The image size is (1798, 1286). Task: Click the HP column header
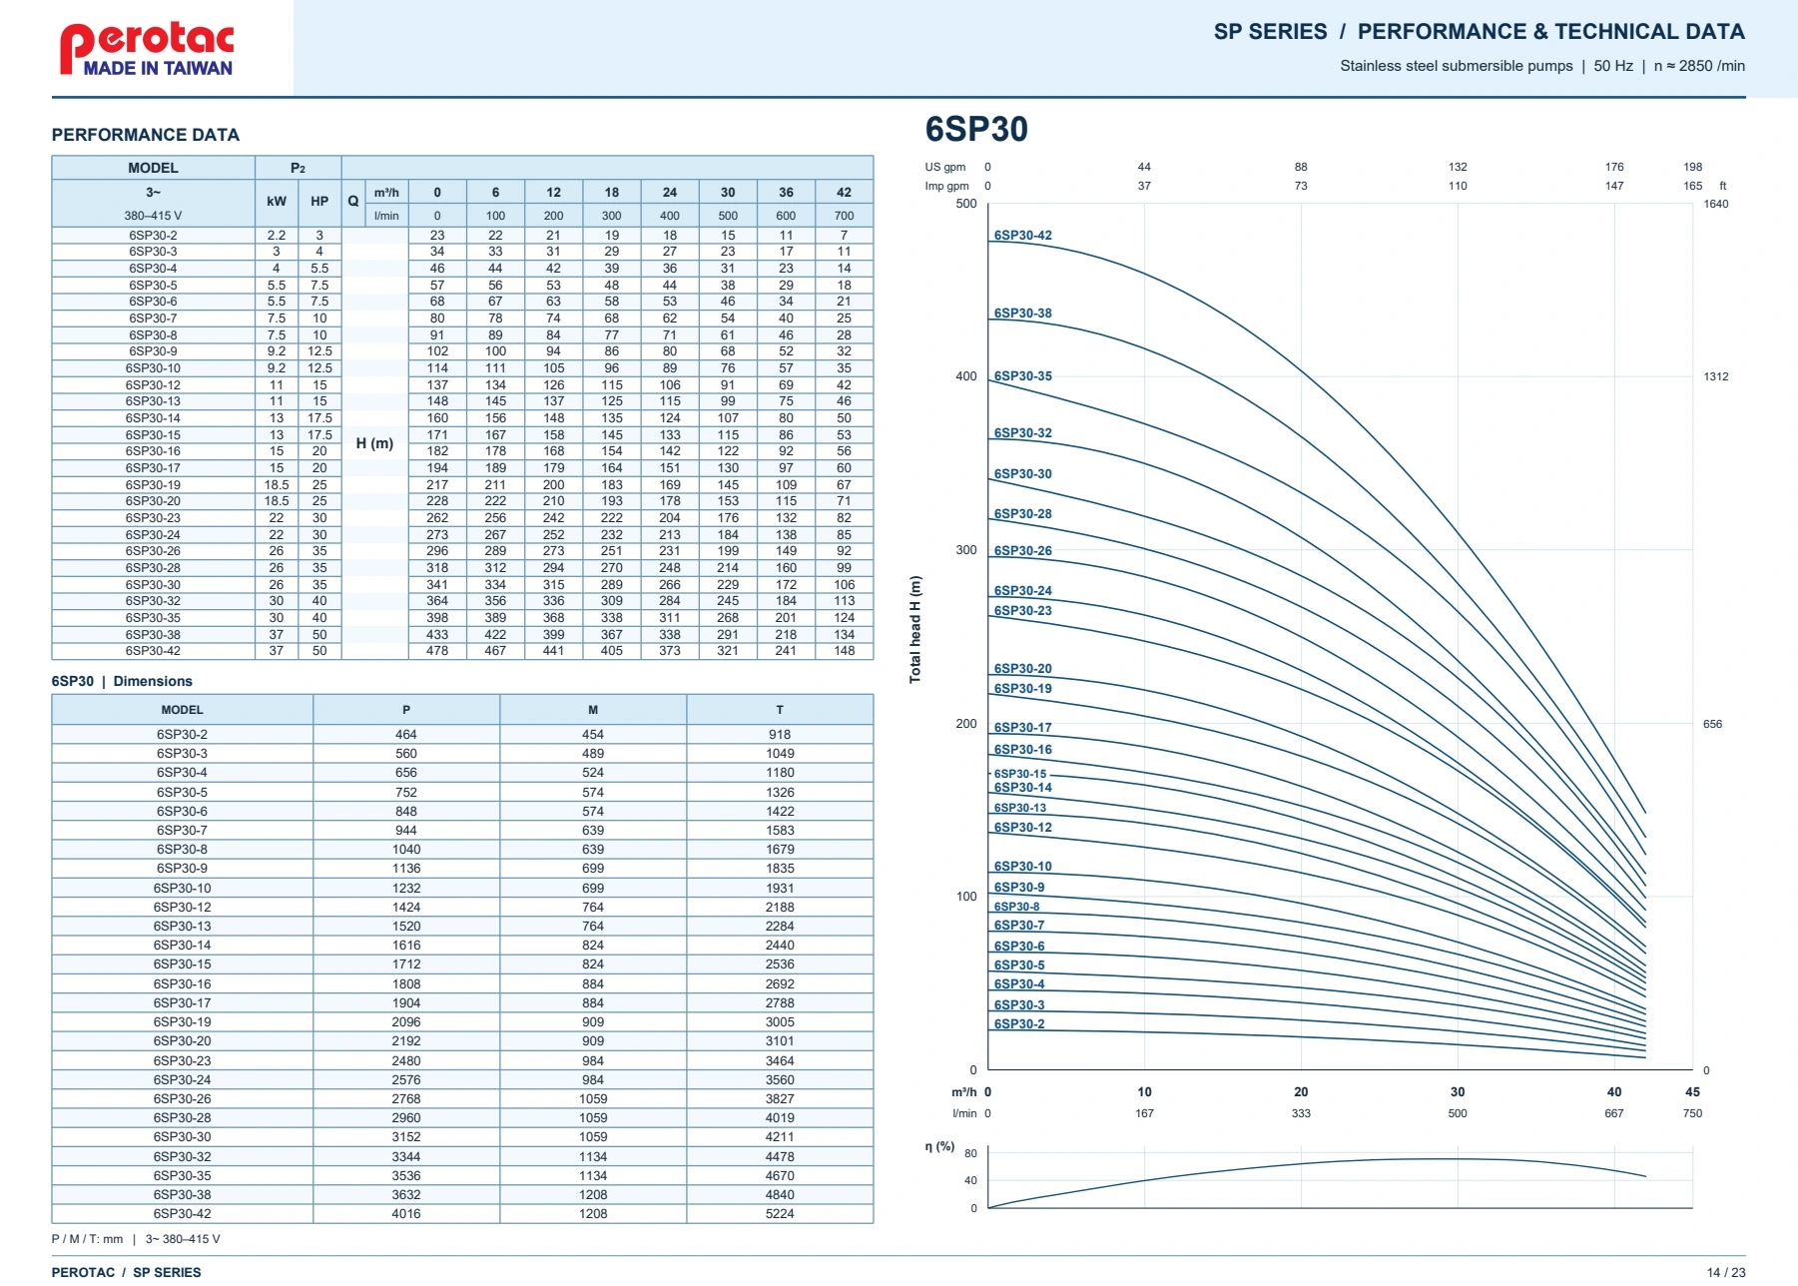[x=319, y=201]
